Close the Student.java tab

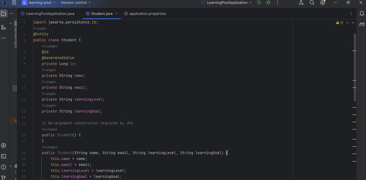(x=117, y=14)
